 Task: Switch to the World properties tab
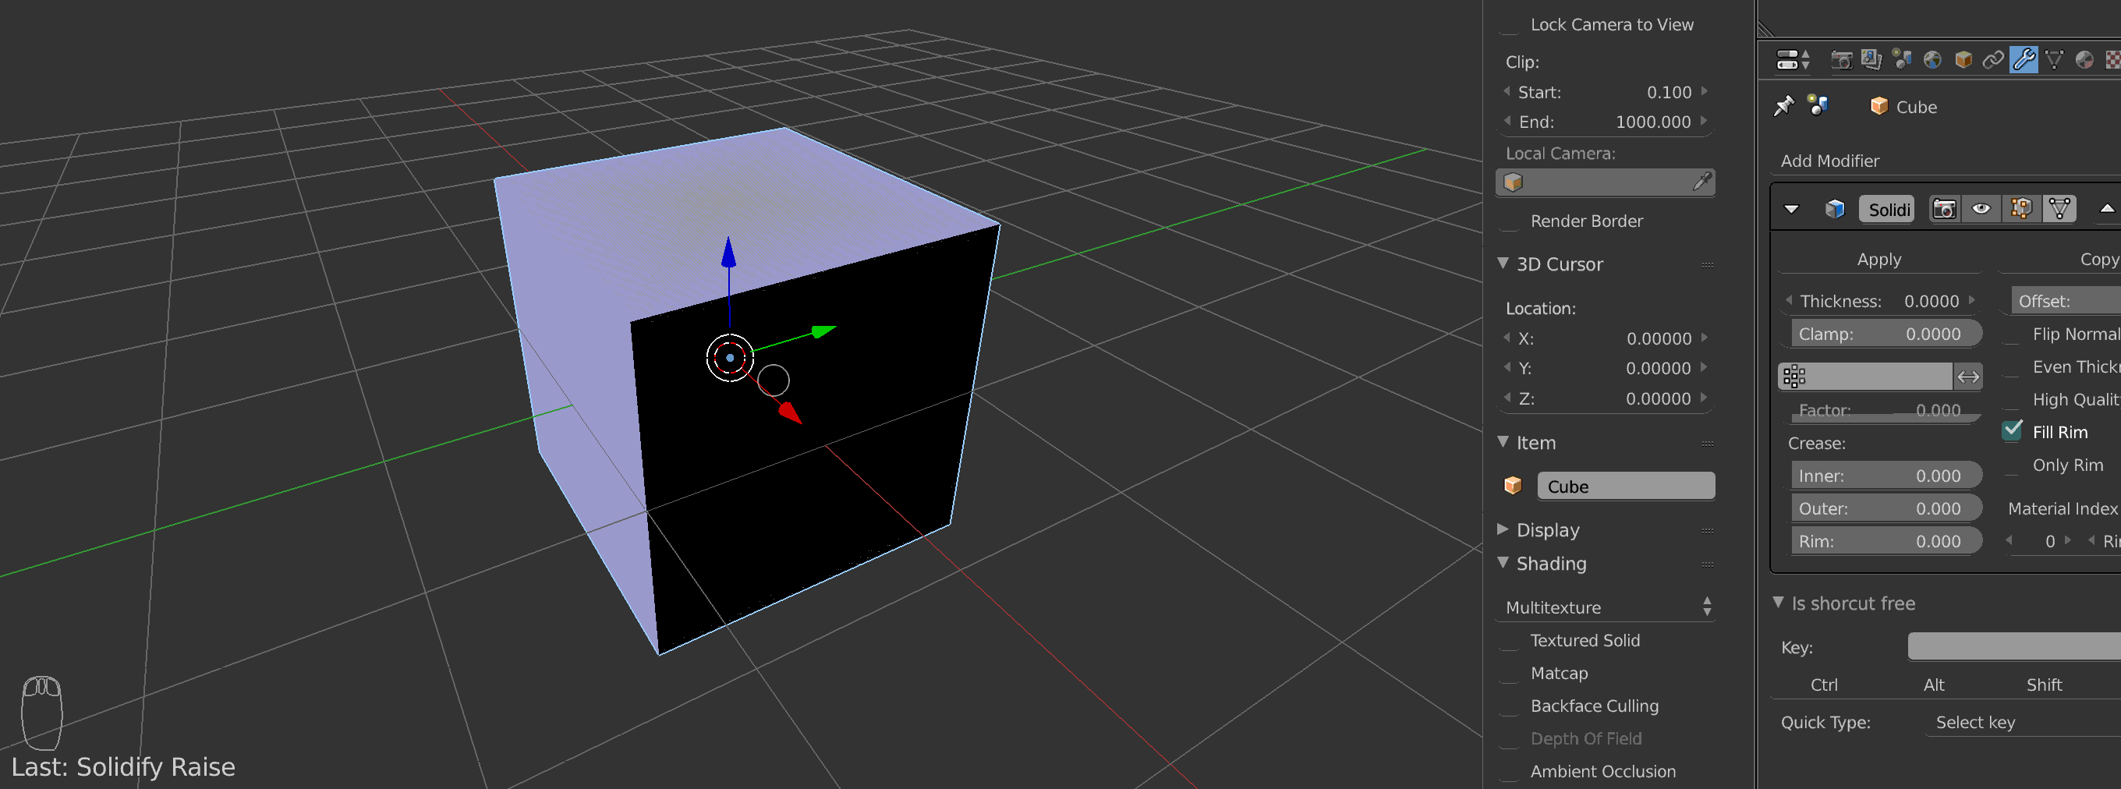pyautogui.click(x=1933, y=59)
